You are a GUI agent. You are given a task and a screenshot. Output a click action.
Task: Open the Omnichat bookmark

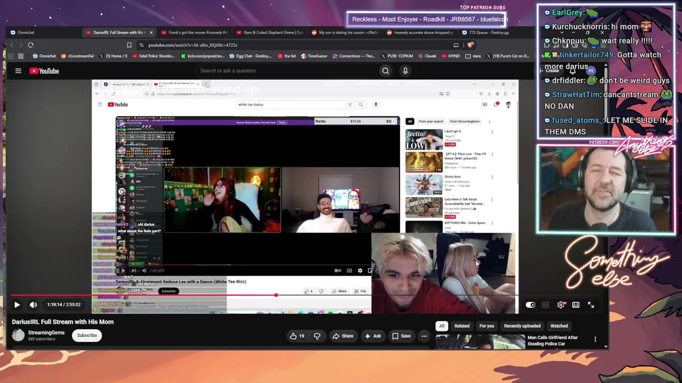(44, 56)
